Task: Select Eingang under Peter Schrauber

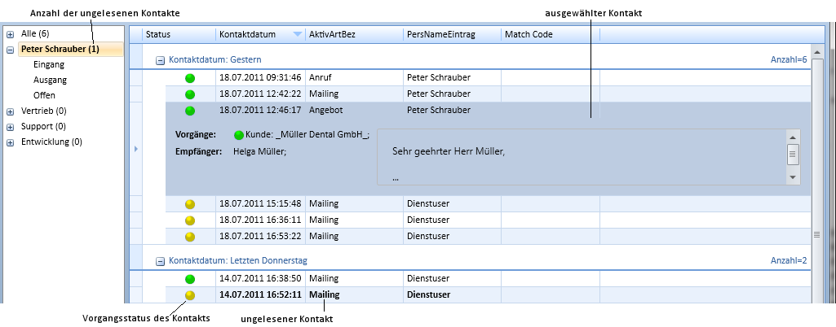Action: (49, 64)
